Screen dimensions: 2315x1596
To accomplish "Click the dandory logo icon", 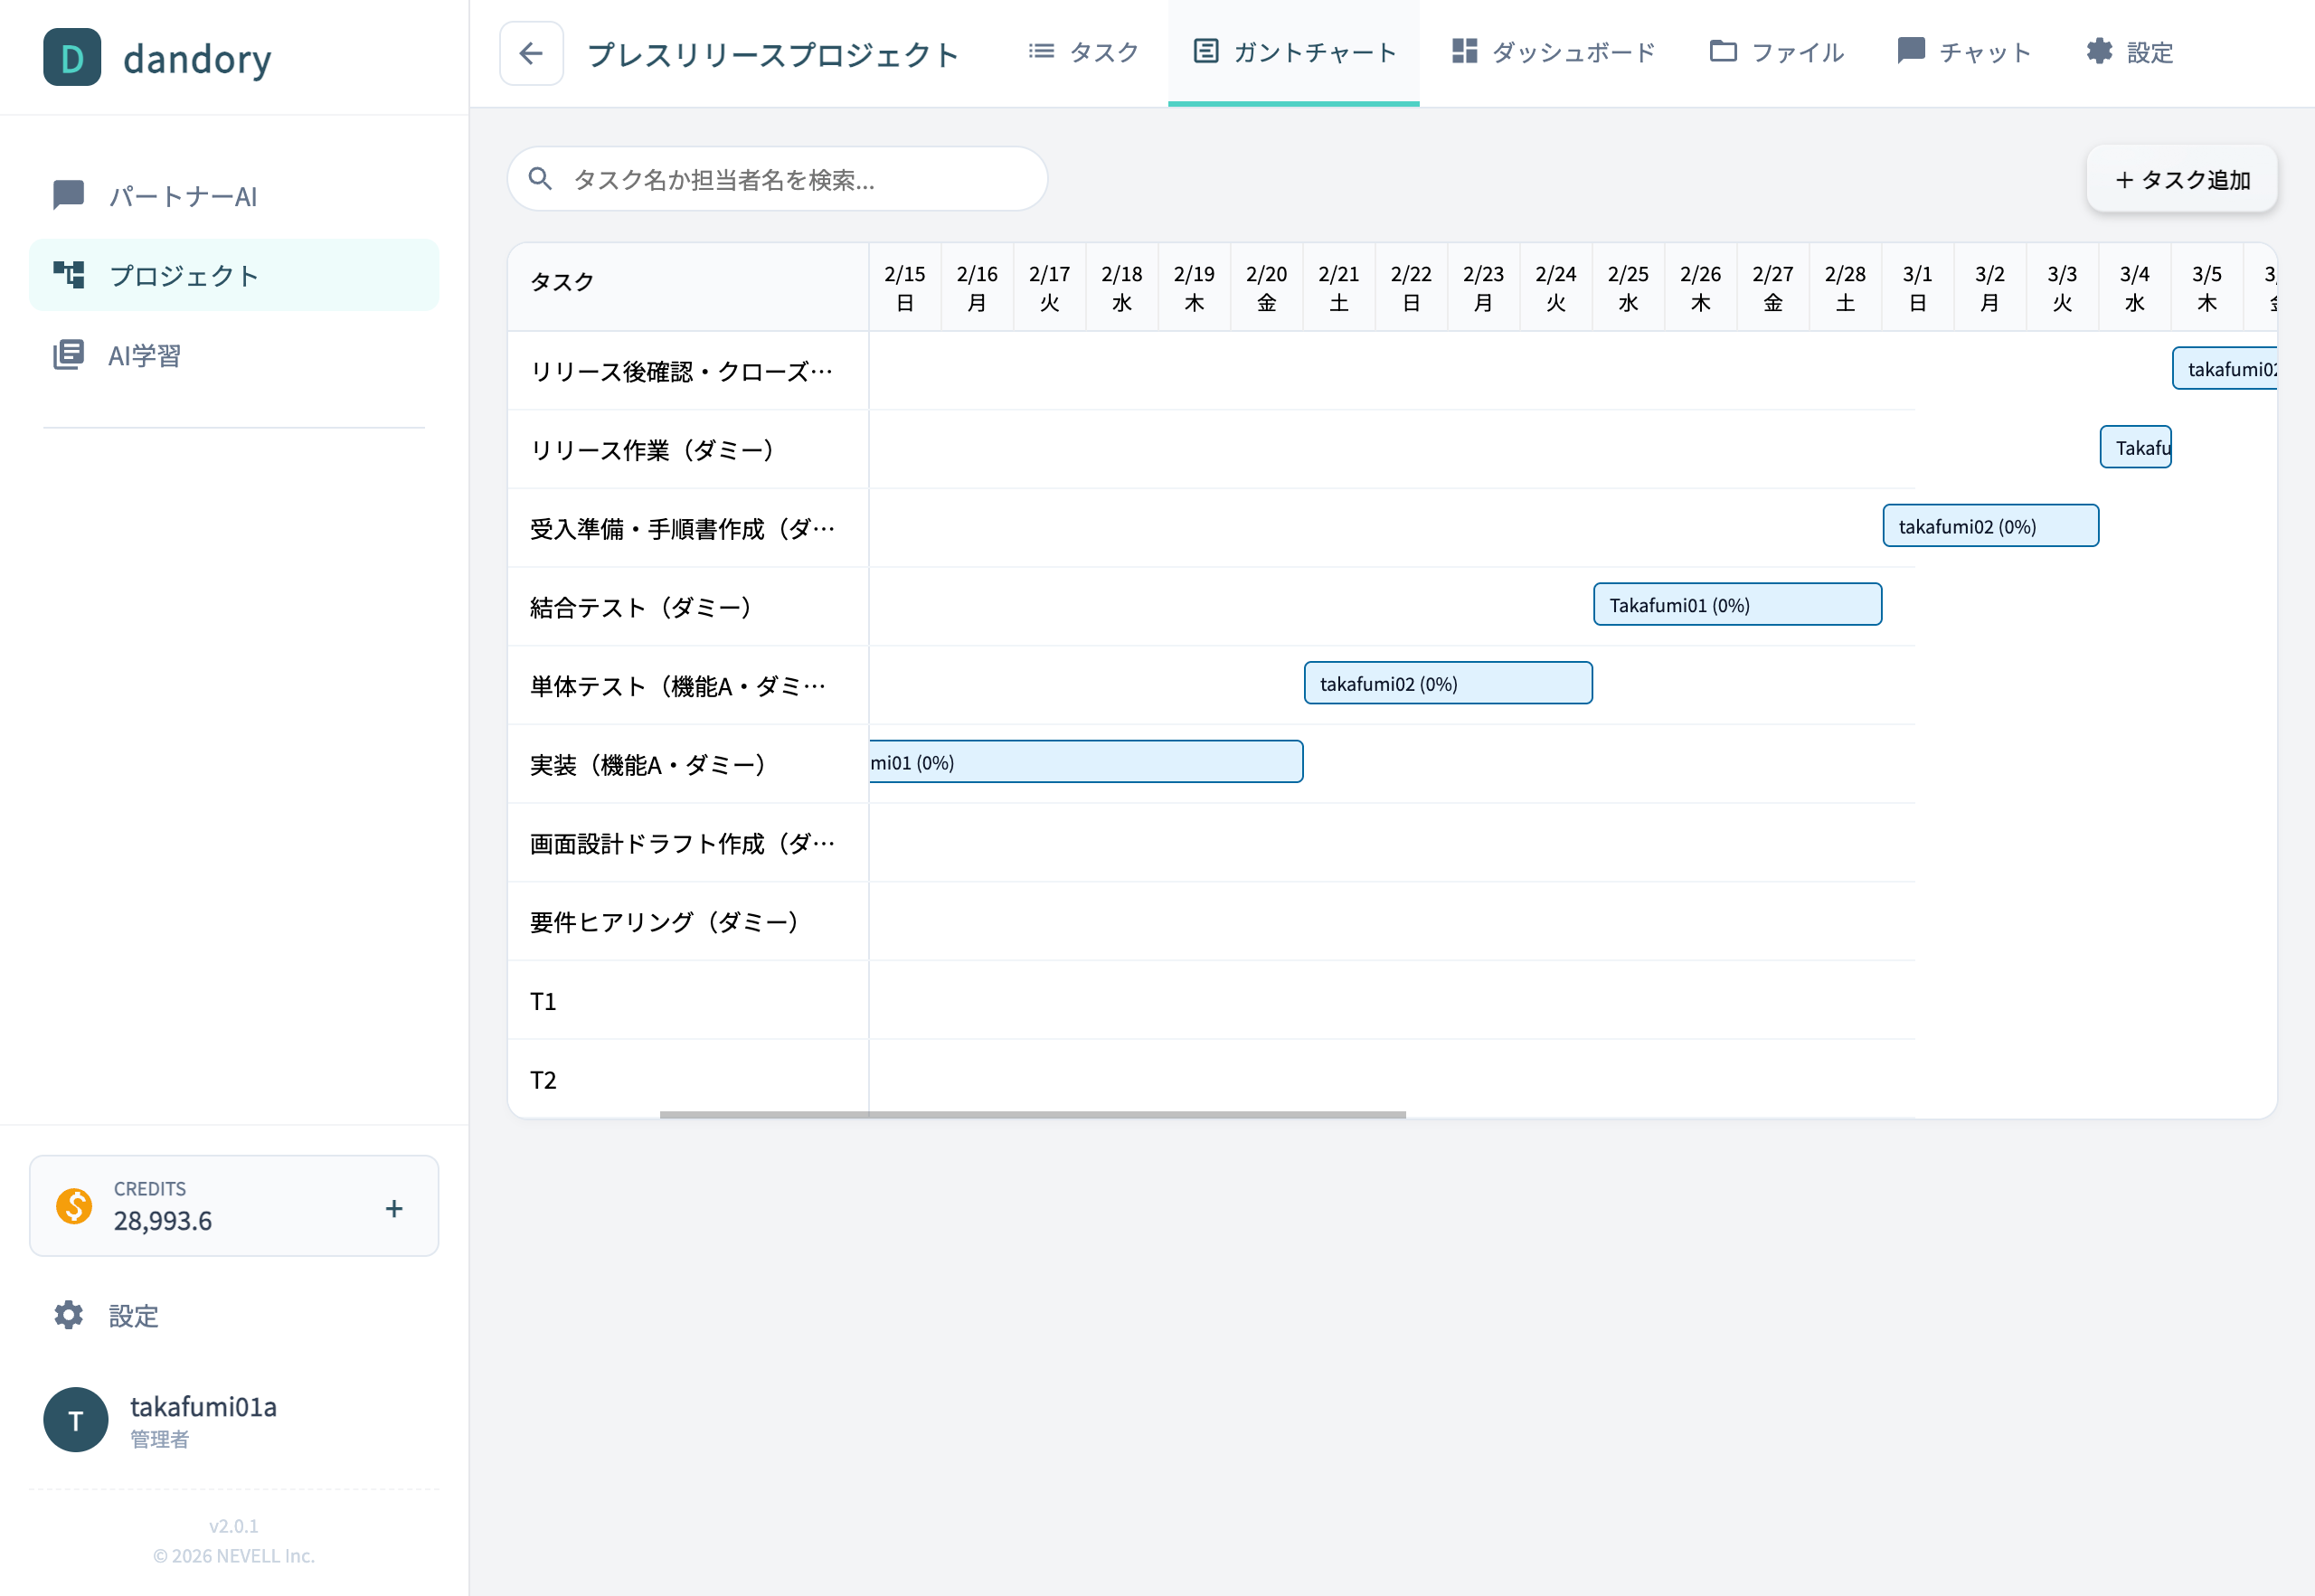I will pos(72,58).
